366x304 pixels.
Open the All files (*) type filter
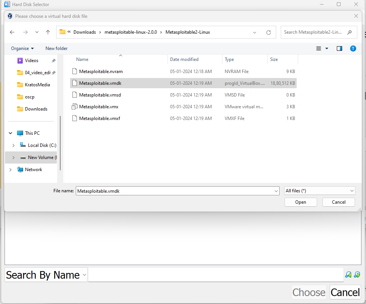(x=319, y=191)
